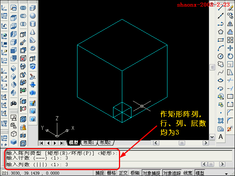
Task: Go to next layout tab arrow
Action: tap(55, 143)
